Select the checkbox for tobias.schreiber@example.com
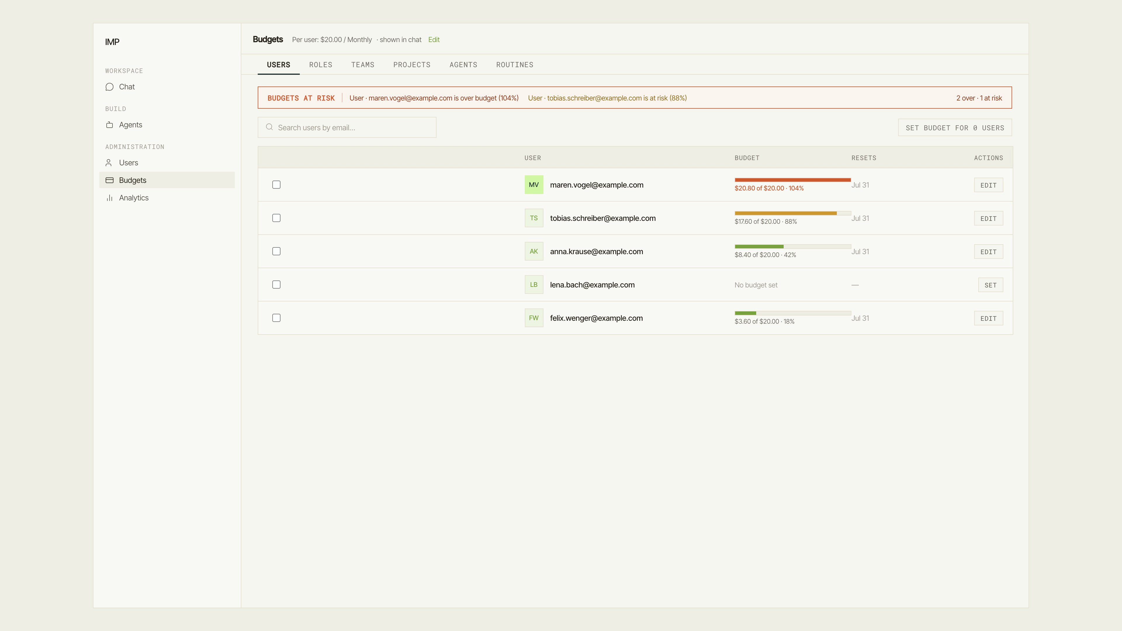 [x=276, y=218]
